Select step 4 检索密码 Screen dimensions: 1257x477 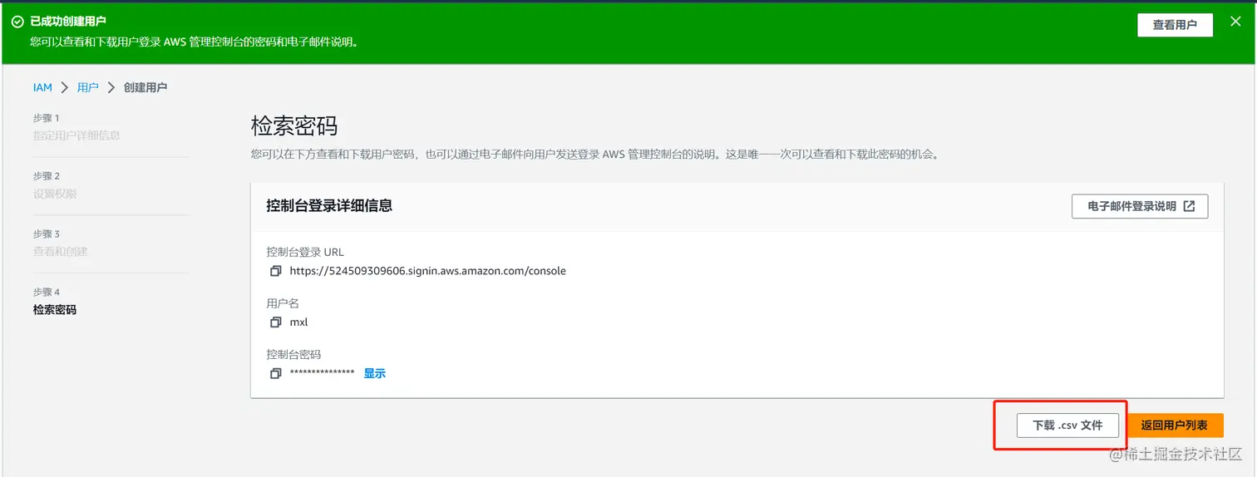pos(55,310)
